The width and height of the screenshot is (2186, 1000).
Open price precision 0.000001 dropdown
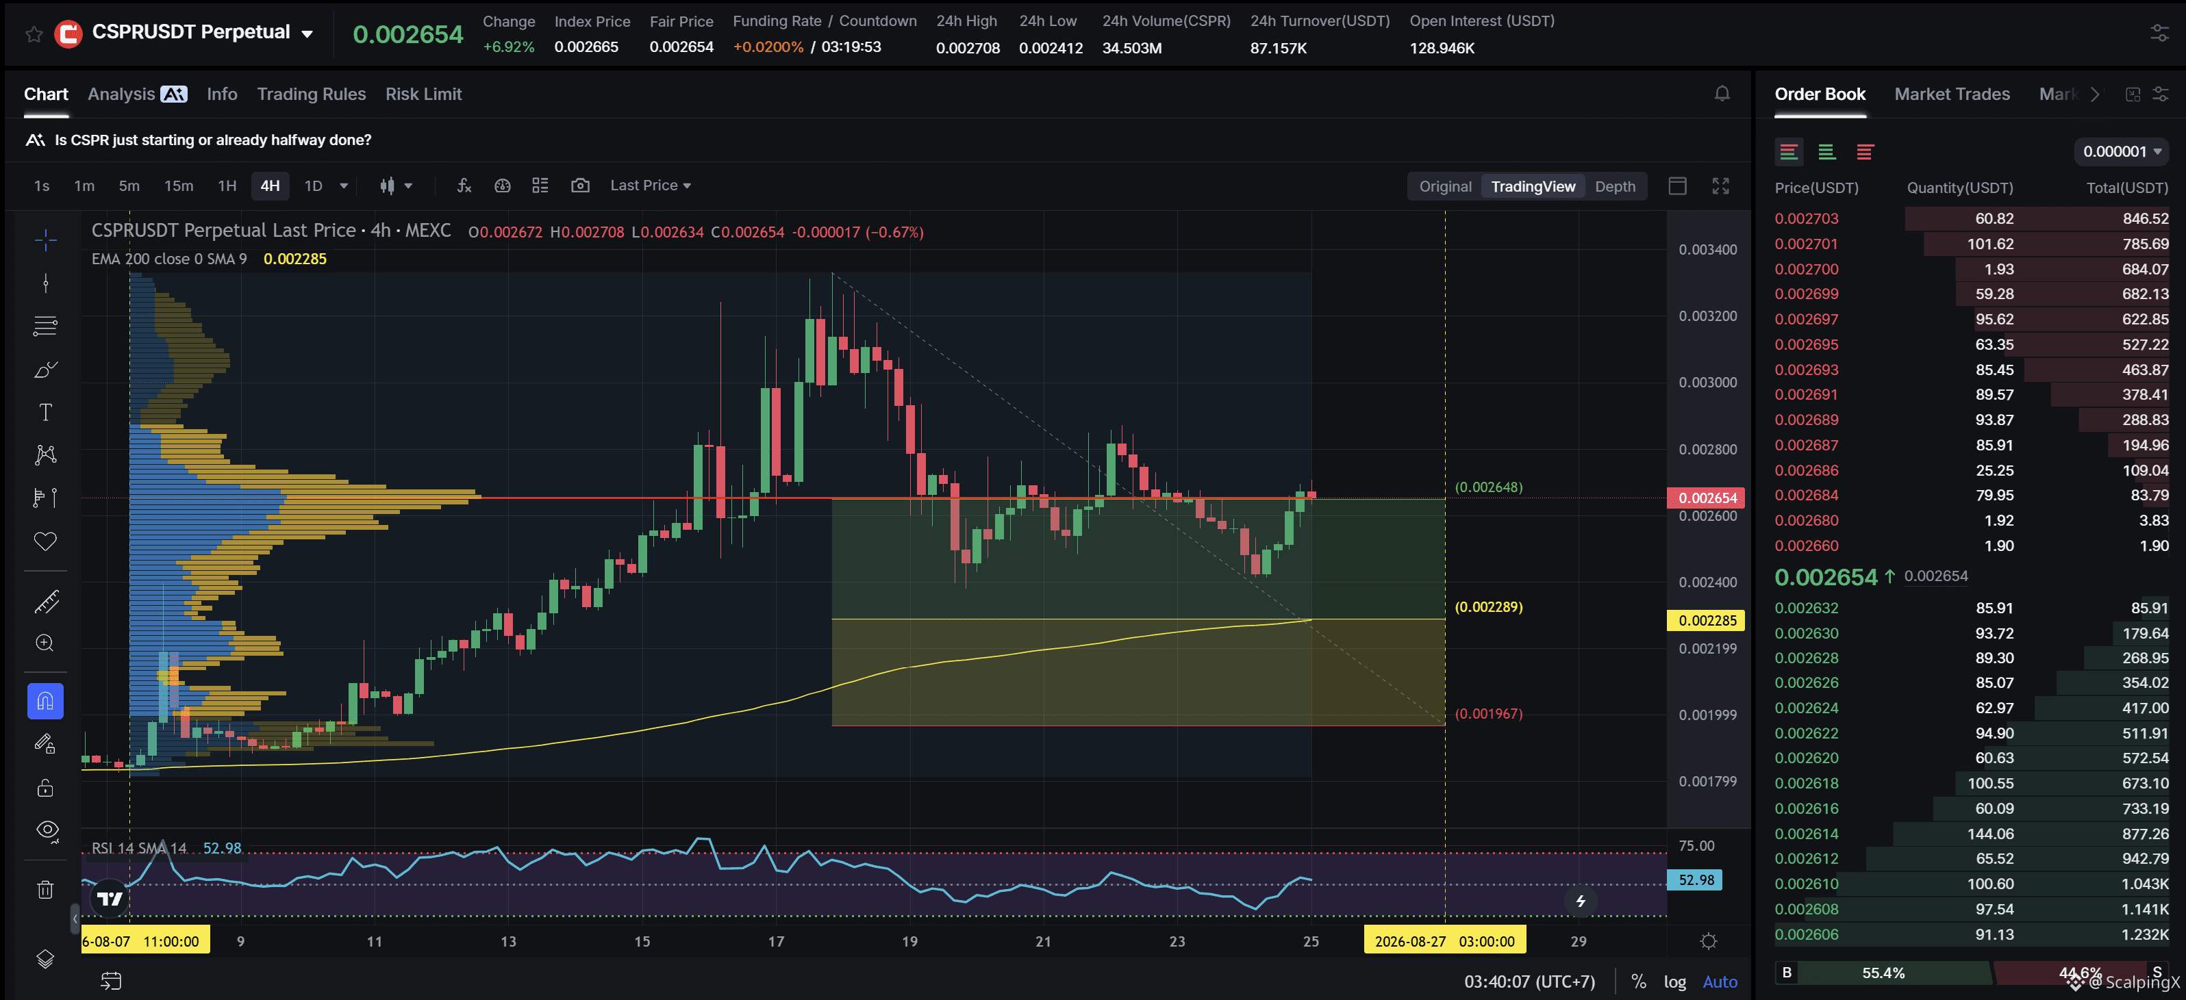(2122, 152)
